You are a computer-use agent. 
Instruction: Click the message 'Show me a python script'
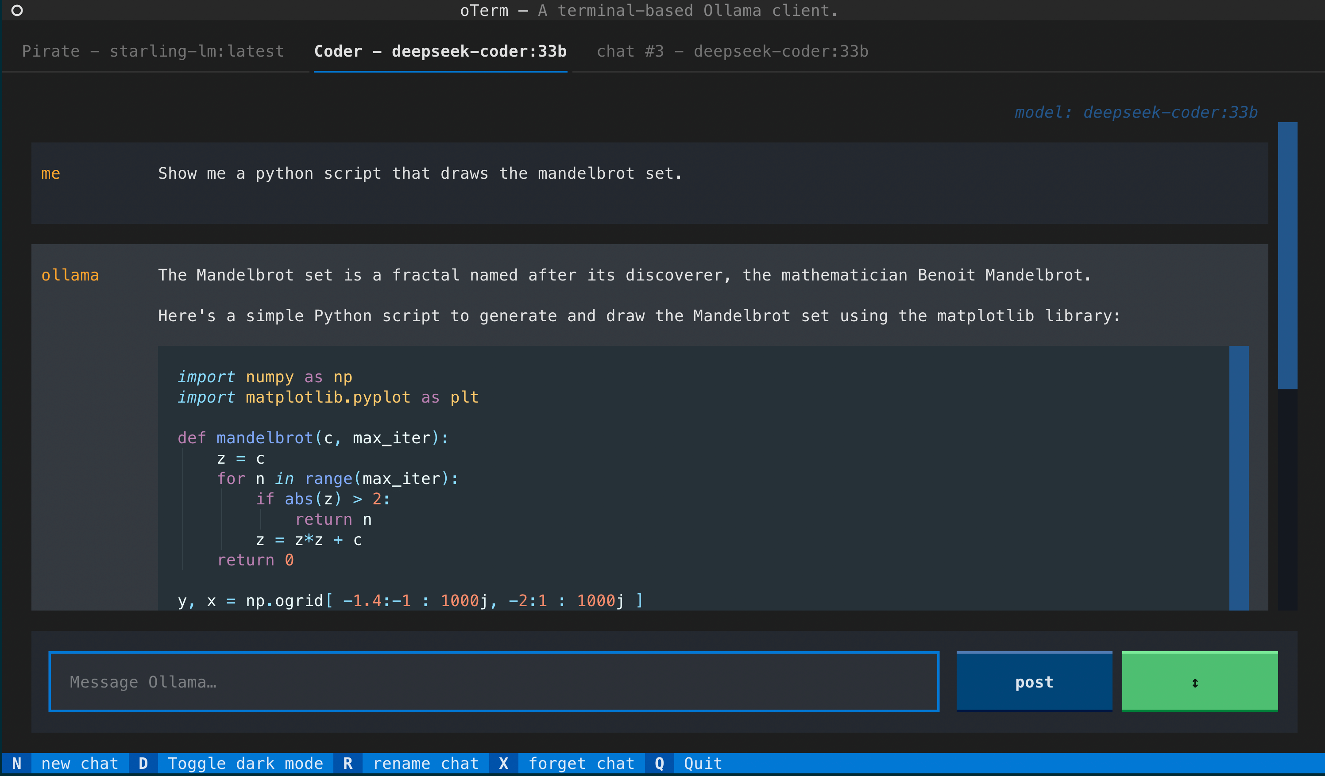coord(420,173)
